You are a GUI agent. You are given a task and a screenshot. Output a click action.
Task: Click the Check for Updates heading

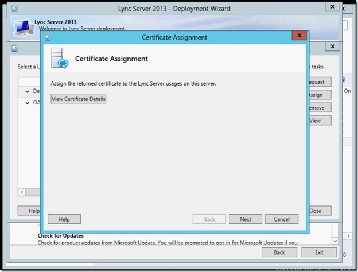point(60,235)
